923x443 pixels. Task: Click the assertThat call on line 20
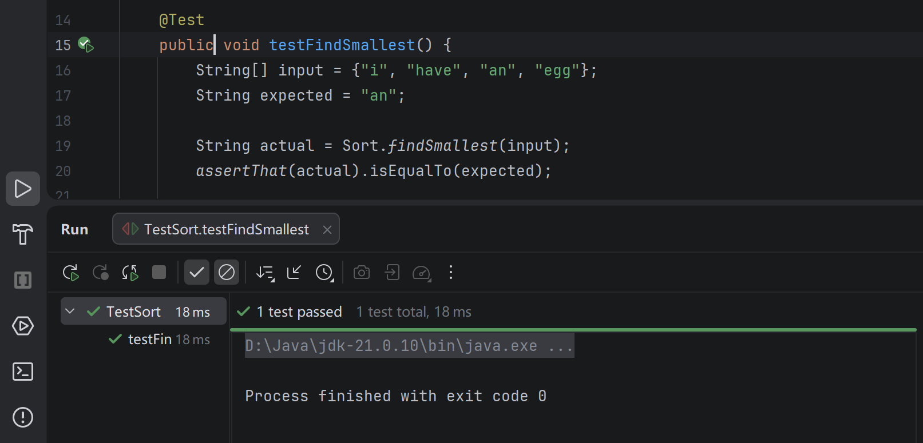[x=241, y=171]
